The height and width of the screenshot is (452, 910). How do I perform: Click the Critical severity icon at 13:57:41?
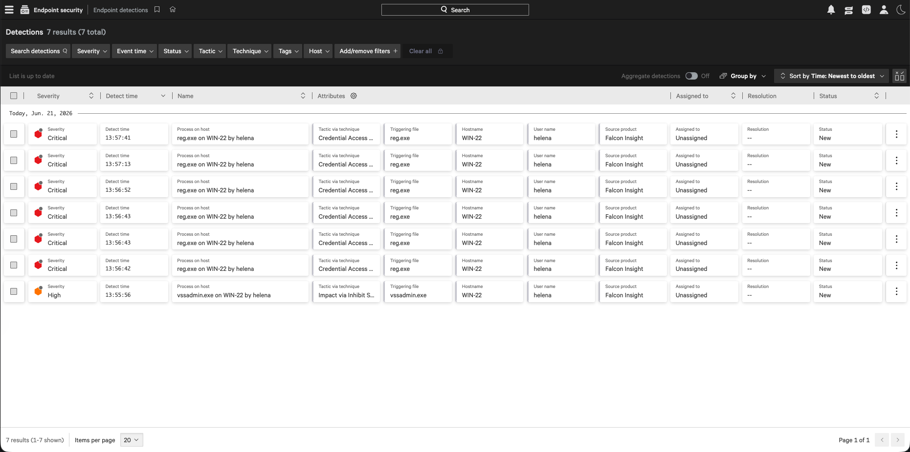pos(38,134)
